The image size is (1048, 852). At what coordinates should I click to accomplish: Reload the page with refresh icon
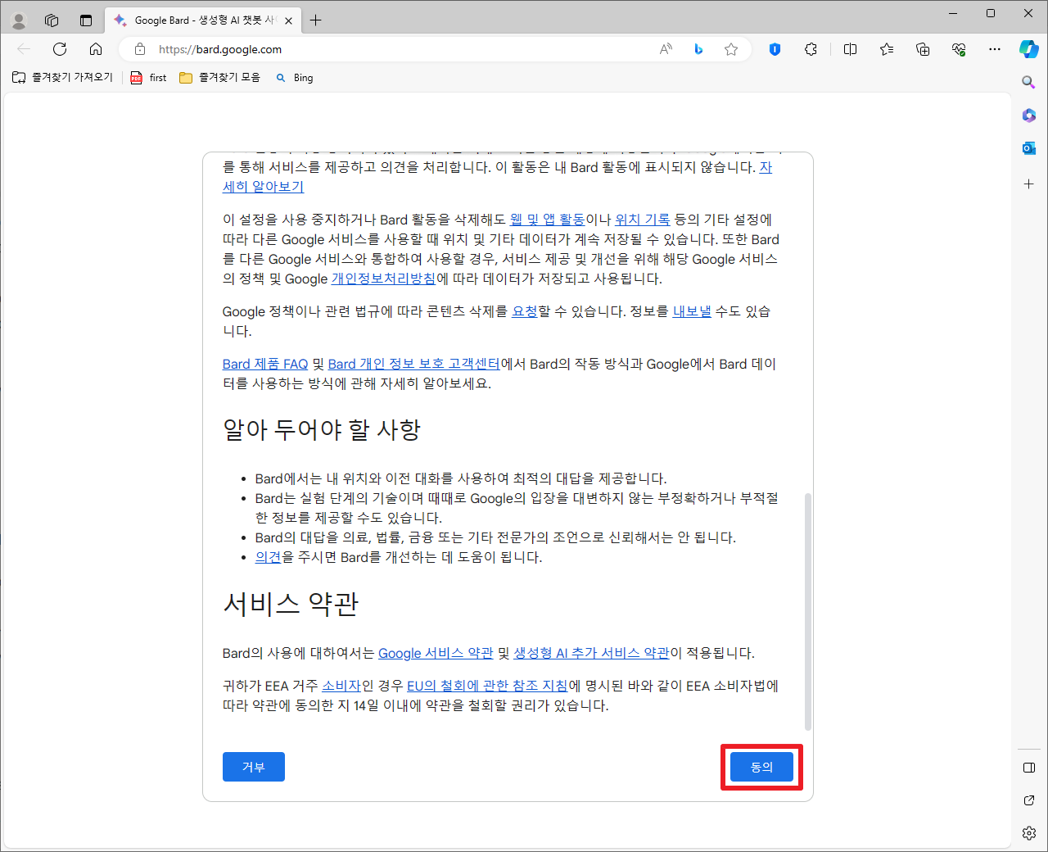60,49
